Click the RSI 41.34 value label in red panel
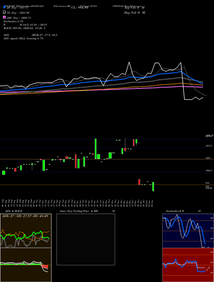 click(x=208, y=269)
